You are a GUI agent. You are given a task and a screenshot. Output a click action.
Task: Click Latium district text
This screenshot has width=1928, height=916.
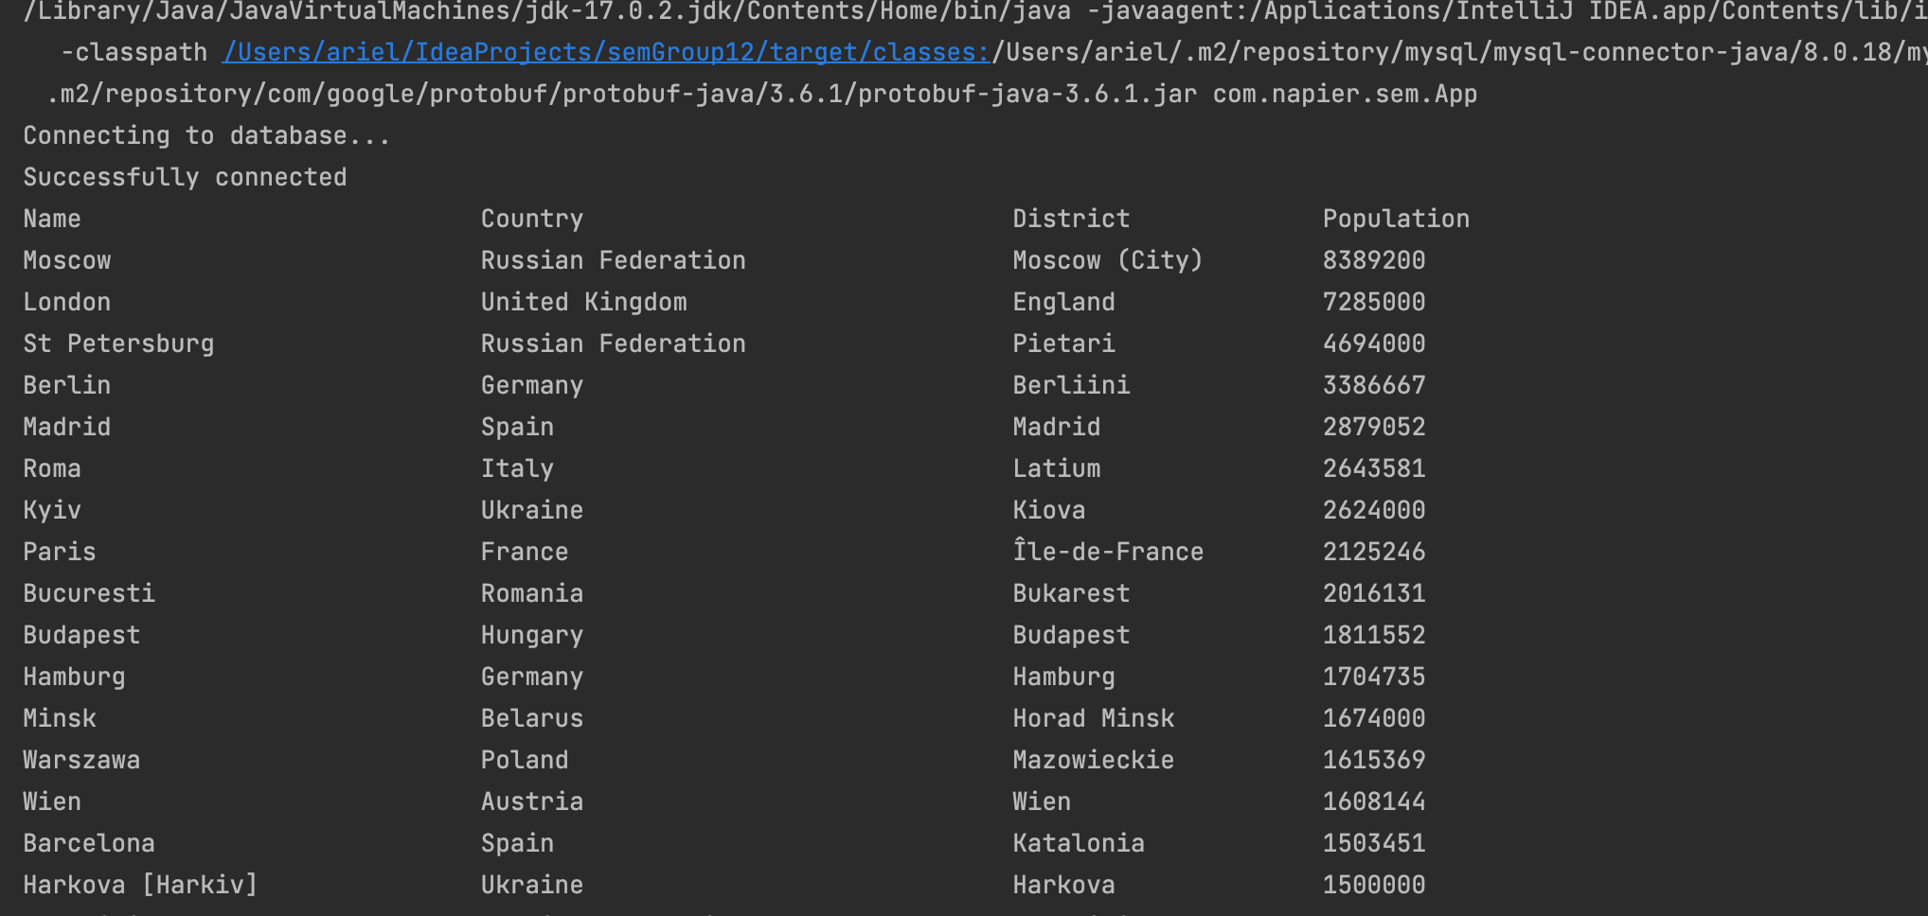click(1056, 468)
